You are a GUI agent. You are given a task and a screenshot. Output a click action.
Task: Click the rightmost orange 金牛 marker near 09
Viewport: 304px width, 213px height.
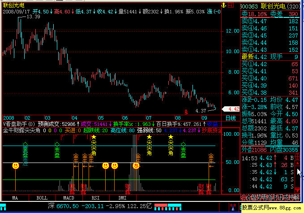[211, 160]
